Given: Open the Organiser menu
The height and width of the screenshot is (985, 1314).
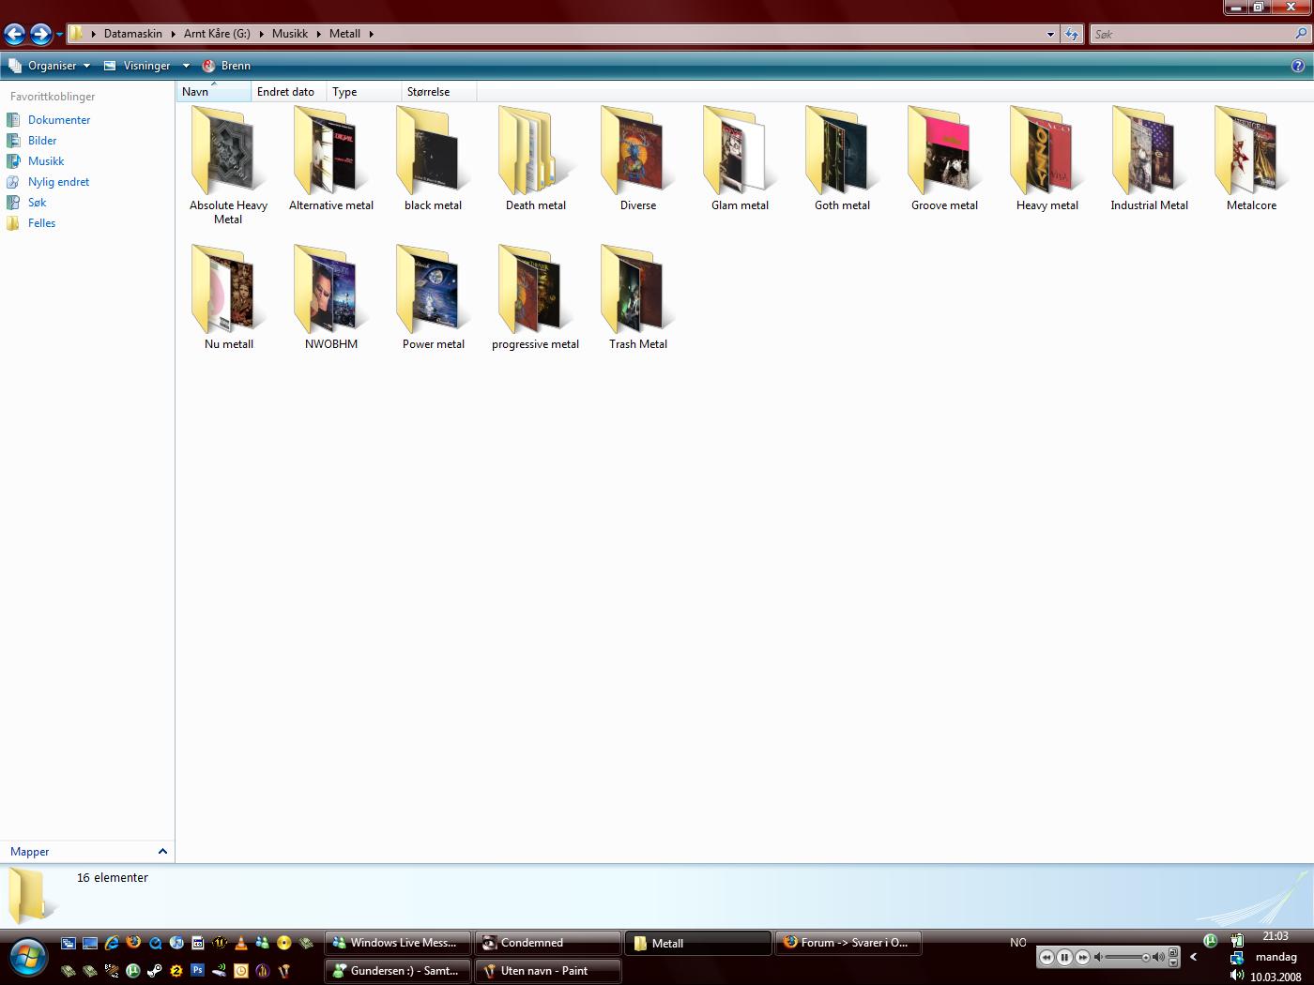Looking at the screenshot, I should click(49, 66).
